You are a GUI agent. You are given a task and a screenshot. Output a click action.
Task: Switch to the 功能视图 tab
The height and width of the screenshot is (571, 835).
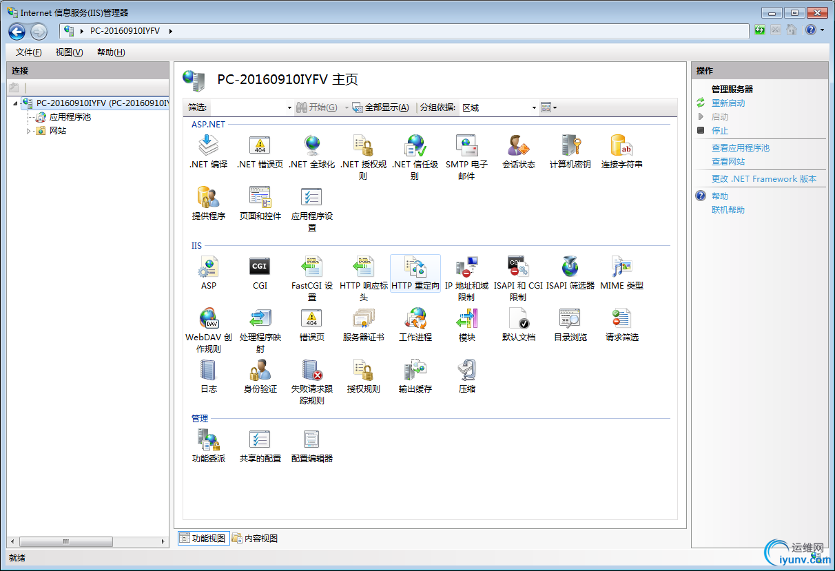(203, 538)
